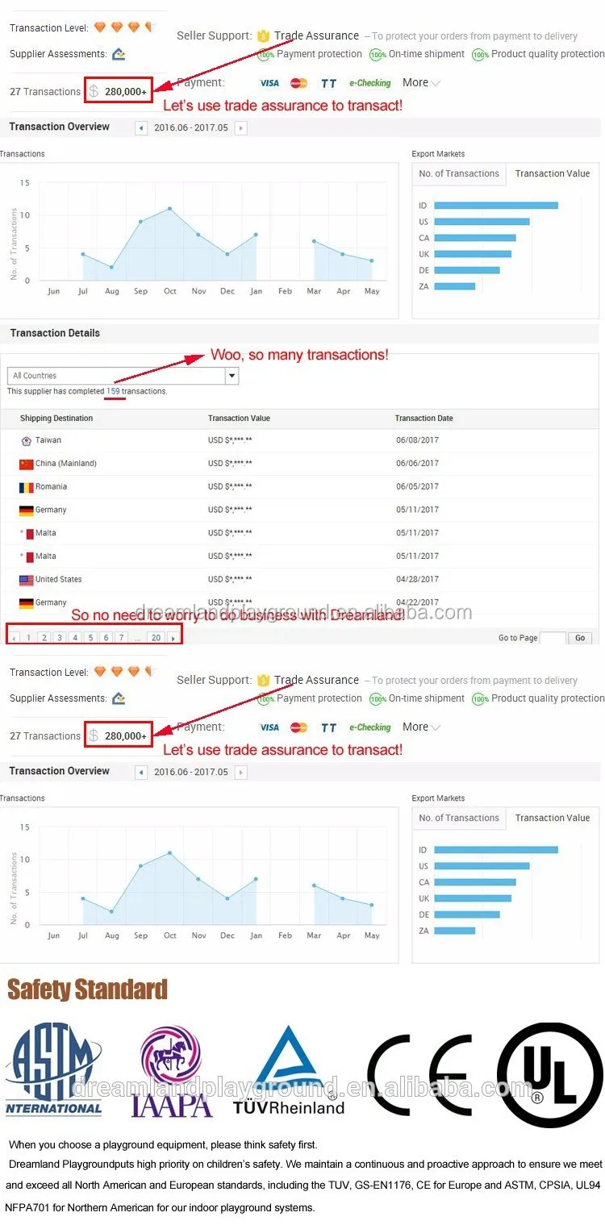605x1225 pixels.
Task: Click the Romania flag icon
Action: 26,487
